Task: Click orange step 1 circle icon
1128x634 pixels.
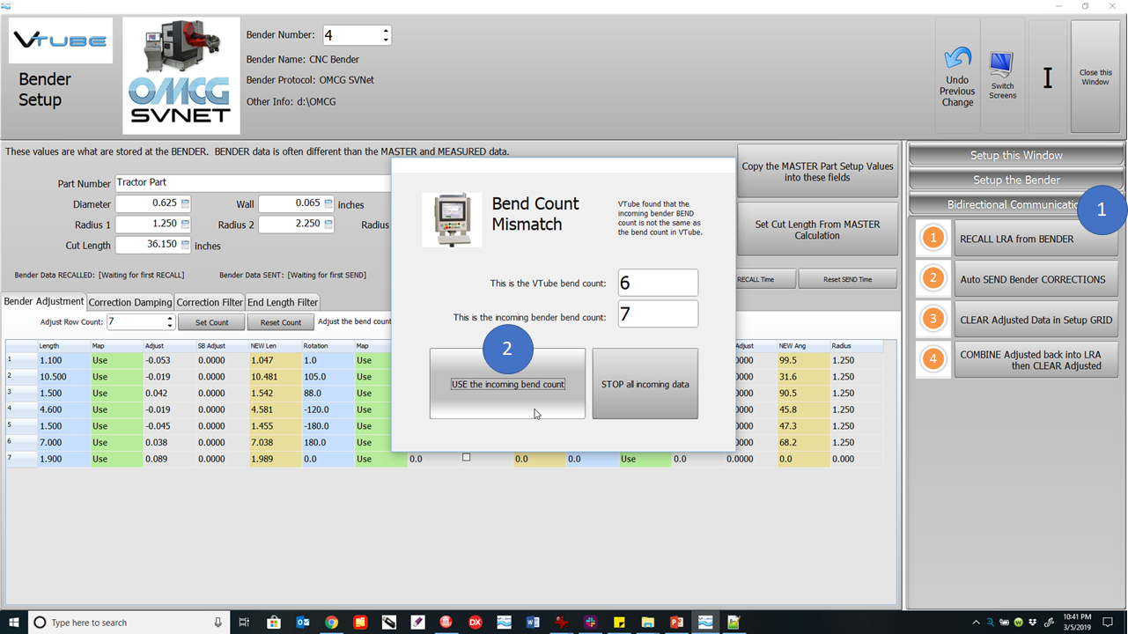Action: coord(933,239)
